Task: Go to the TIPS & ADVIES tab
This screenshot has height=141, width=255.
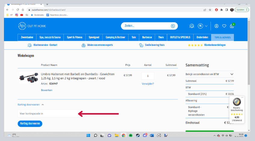Action: [x=222, y=37]
